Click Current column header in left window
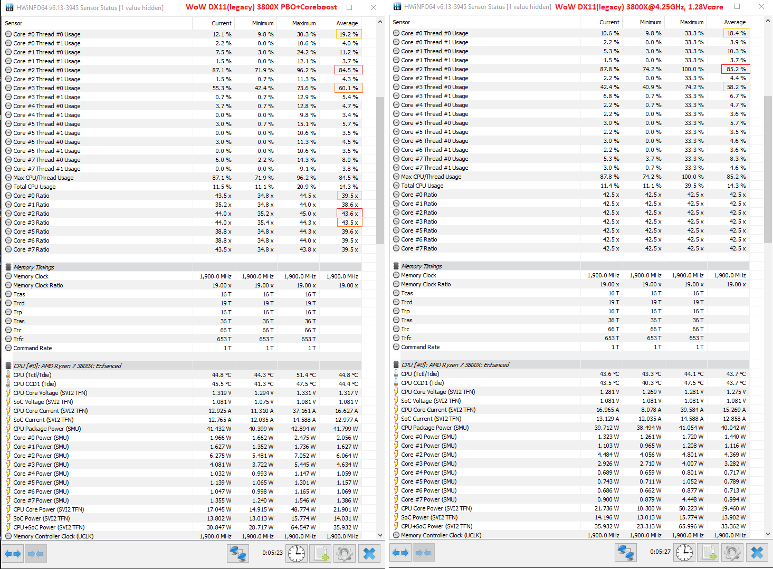773x569 pixels. (213, 23)
